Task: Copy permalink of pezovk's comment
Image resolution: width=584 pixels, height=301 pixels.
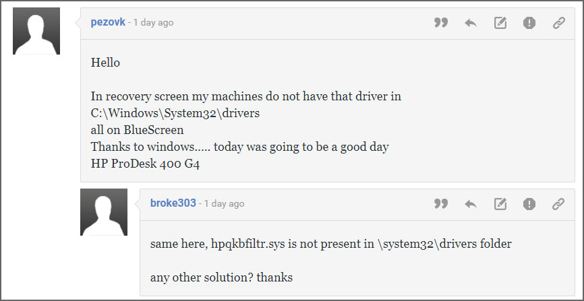Action: pos(558,23)
